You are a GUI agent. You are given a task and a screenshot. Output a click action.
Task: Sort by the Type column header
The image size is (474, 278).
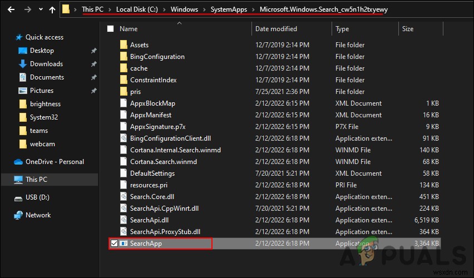coord(342,29)
